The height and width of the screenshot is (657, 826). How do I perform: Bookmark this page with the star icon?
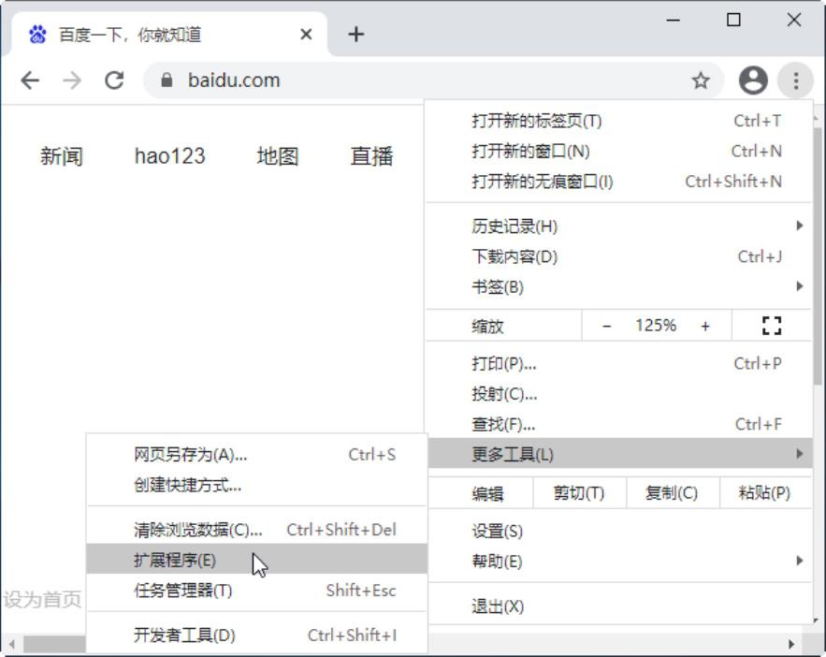pyautogui.click(x=701, y=80)
